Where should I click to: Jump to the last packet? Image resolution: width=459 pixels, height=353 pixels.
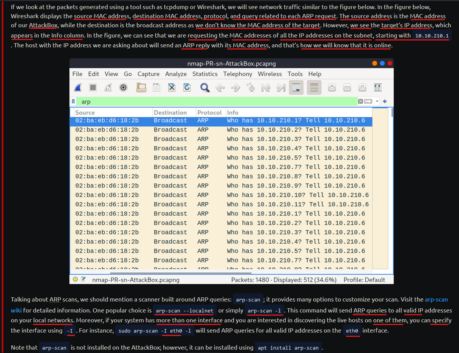pyautogui.click(x=281, y=88)
